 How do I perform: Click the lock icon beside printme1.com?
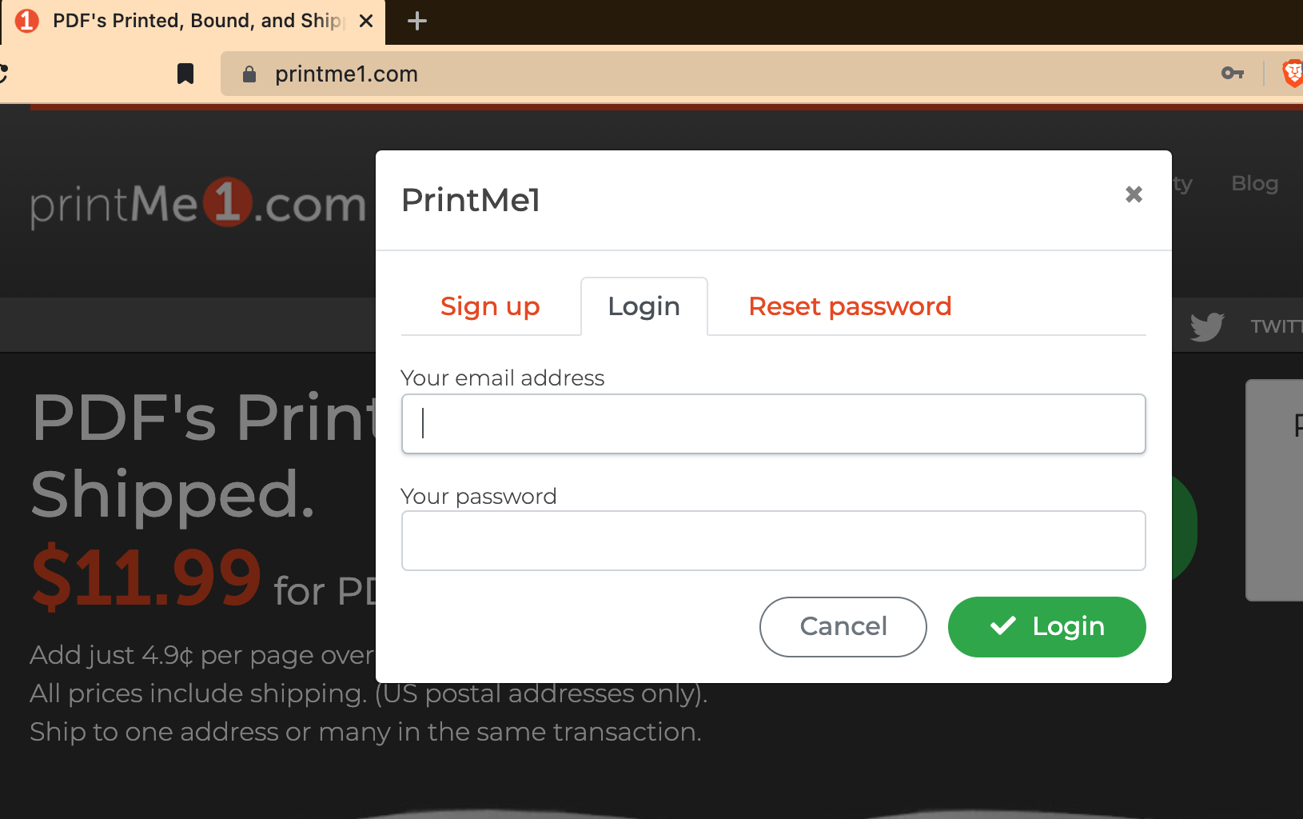[x=249, y=74]
